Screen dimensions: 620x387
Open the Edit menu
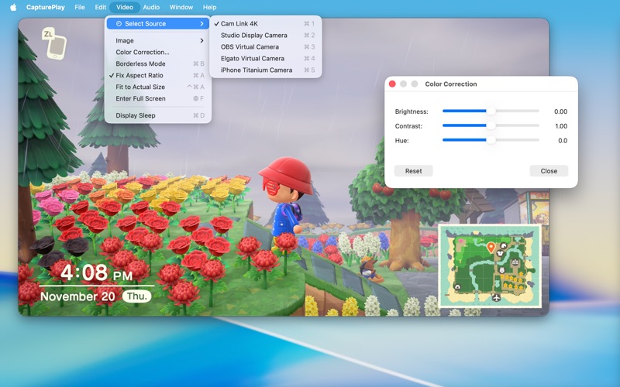click(x=101, y=7)
